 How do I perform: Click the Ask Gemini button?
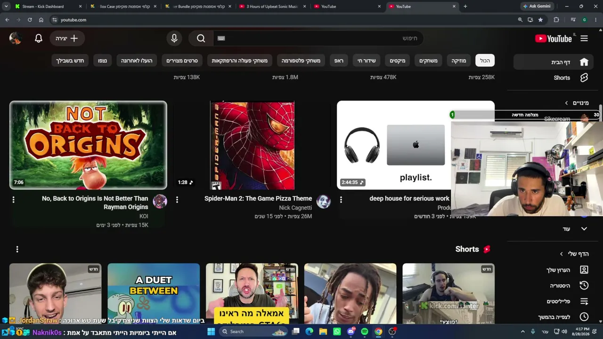click(537, 7)
